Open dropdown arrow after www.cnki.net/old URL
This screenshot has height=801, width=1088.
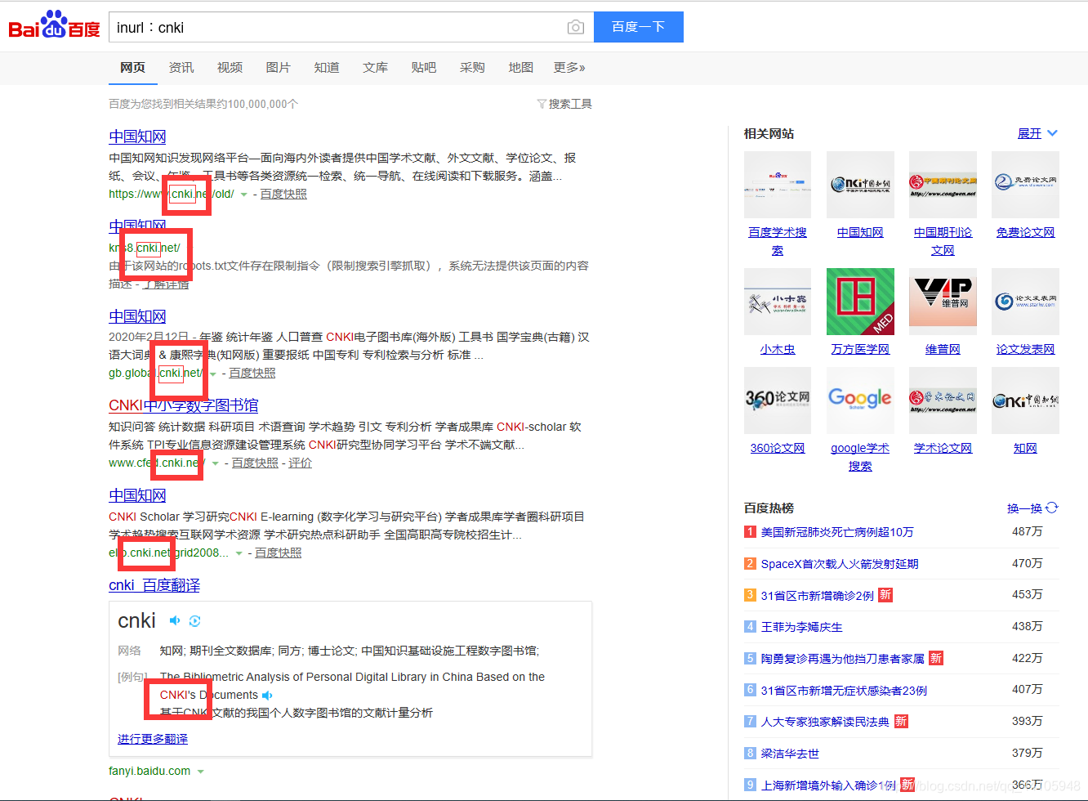tap(243, 195)
